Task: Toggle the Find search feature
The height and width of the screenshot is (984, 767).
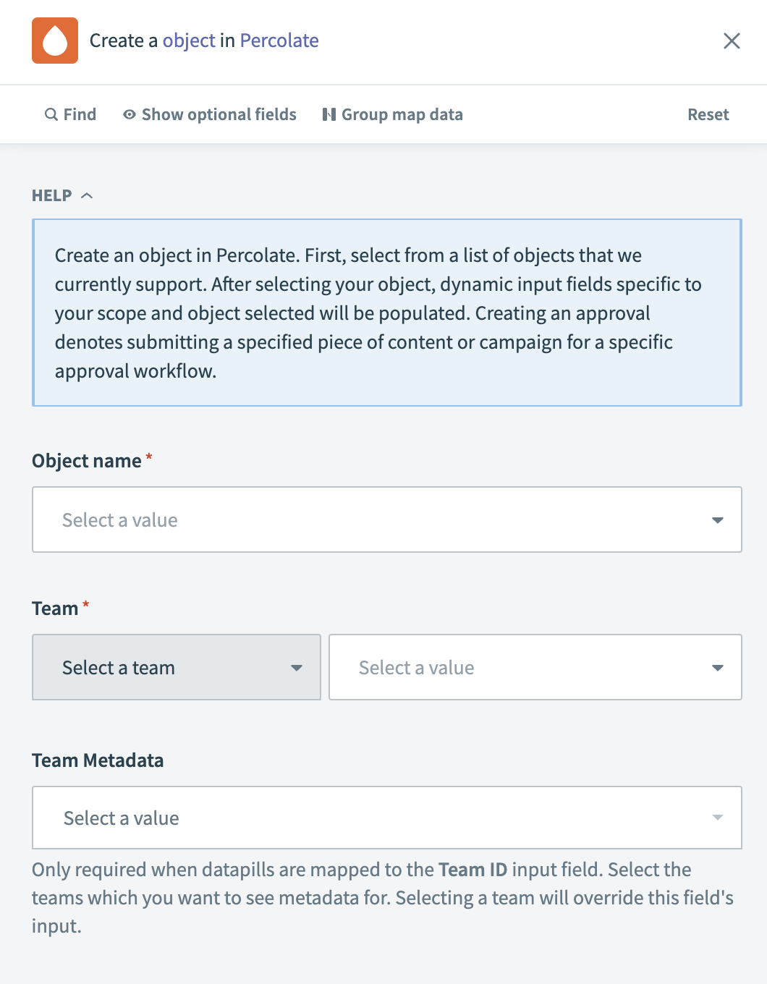Action: (70, 114)
